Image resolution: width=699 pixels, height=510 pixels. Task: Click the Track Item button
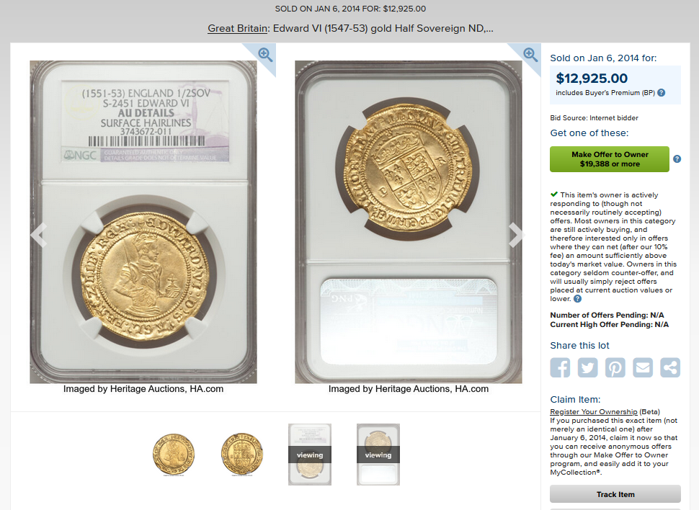[615, 494]
